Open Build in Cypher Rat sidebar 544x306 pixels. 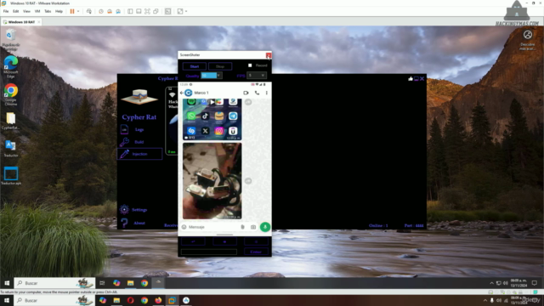139,142
